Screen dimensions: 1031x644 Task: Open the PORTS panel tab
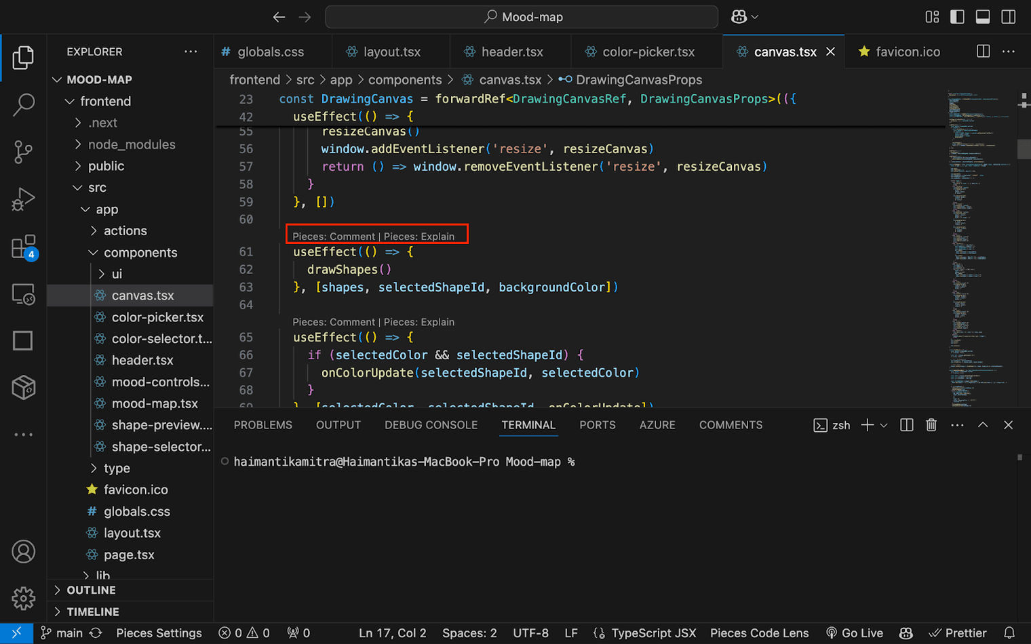point(598,425)
